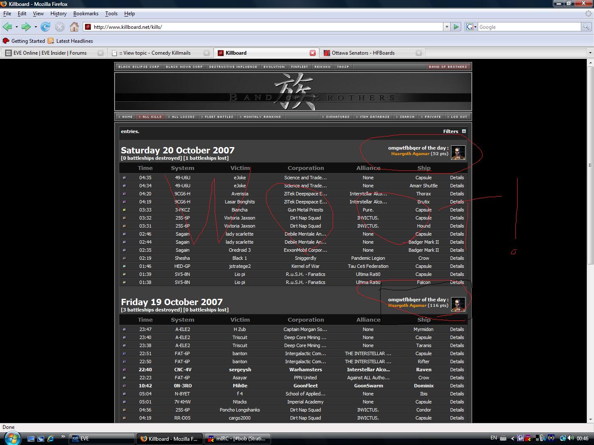The height and width of the screenshot is (445, 594).
Task: Close the Comedy Killmails tab
Action: [207, 53]
